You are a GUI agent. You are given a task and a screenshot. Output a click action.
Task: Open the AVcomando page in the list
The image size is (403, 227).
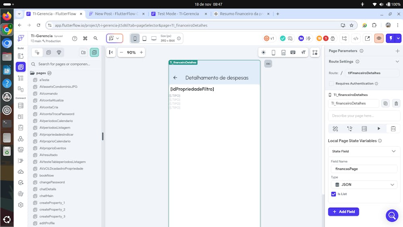pyautogui.click(x=49, y=94)
